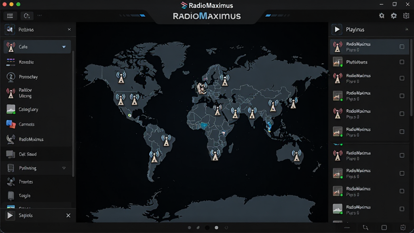Open the Togale sidebar item
The height and width of the screenshot is (233, 414).
click(37, 196)
